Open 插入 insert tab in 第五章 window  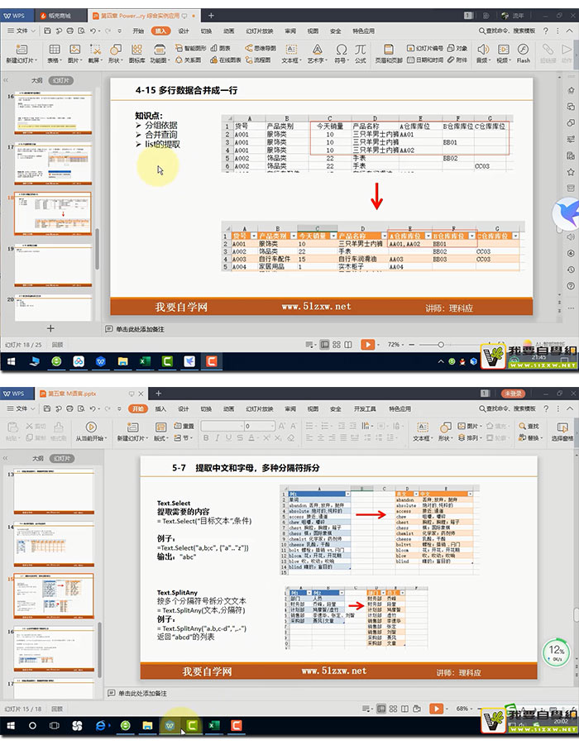point(160,408)
